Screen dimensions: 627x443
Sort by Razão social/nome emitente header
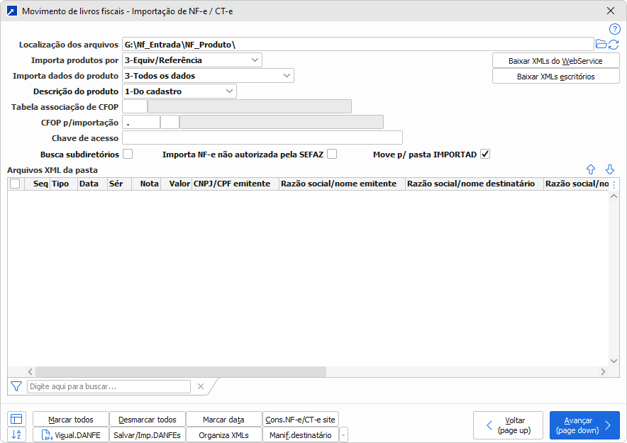tap(343, 184)
